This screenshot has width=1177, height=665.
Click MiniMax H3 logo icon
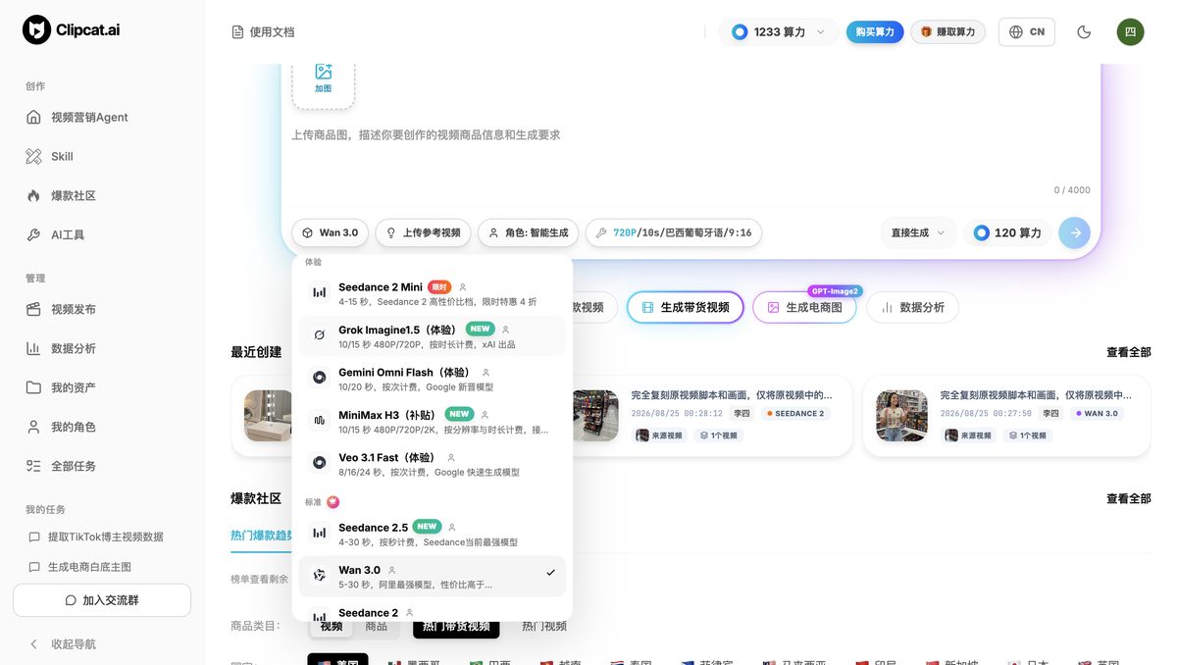320,421
